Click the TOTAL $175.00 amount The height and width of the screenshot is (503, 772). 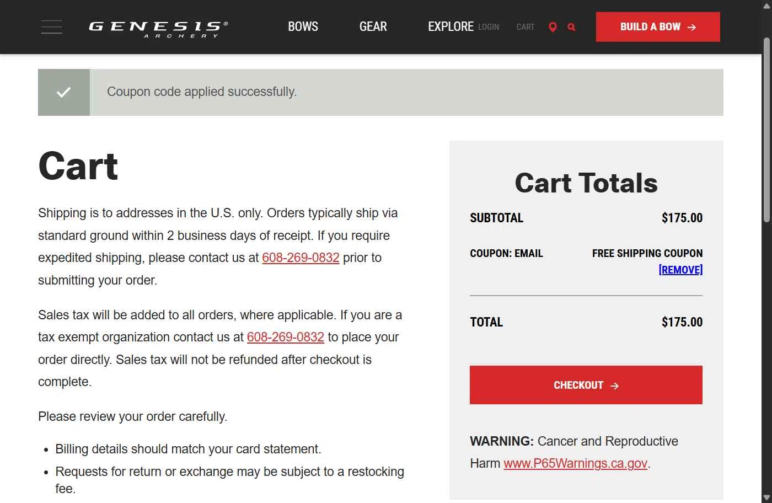tap(682, 322)
